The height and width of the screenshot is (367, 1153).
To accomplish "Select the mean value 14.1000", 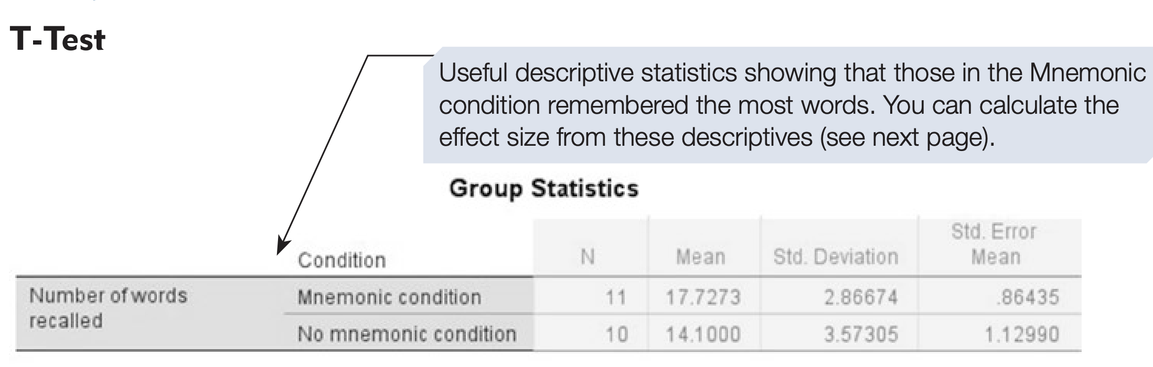I will pyautogui.click(x=703, y=334).
